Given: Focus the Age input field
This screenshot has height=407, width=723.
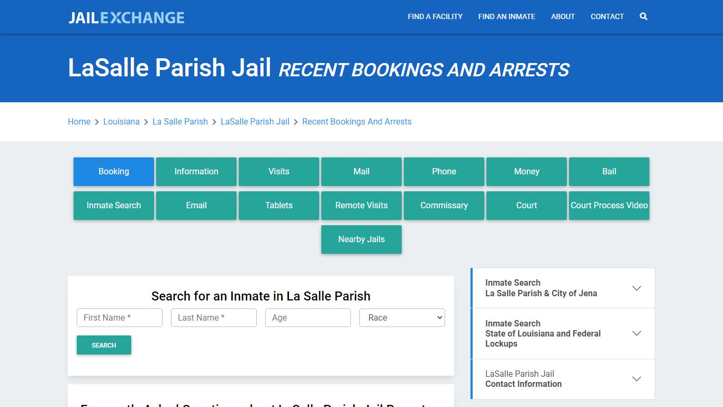Looking at the screenshot, I should click(308, 317).
